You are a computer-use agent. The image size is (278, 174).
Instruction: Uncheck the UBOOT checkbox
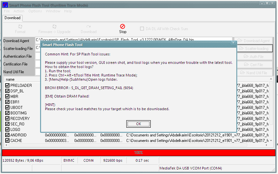[7, 107]
